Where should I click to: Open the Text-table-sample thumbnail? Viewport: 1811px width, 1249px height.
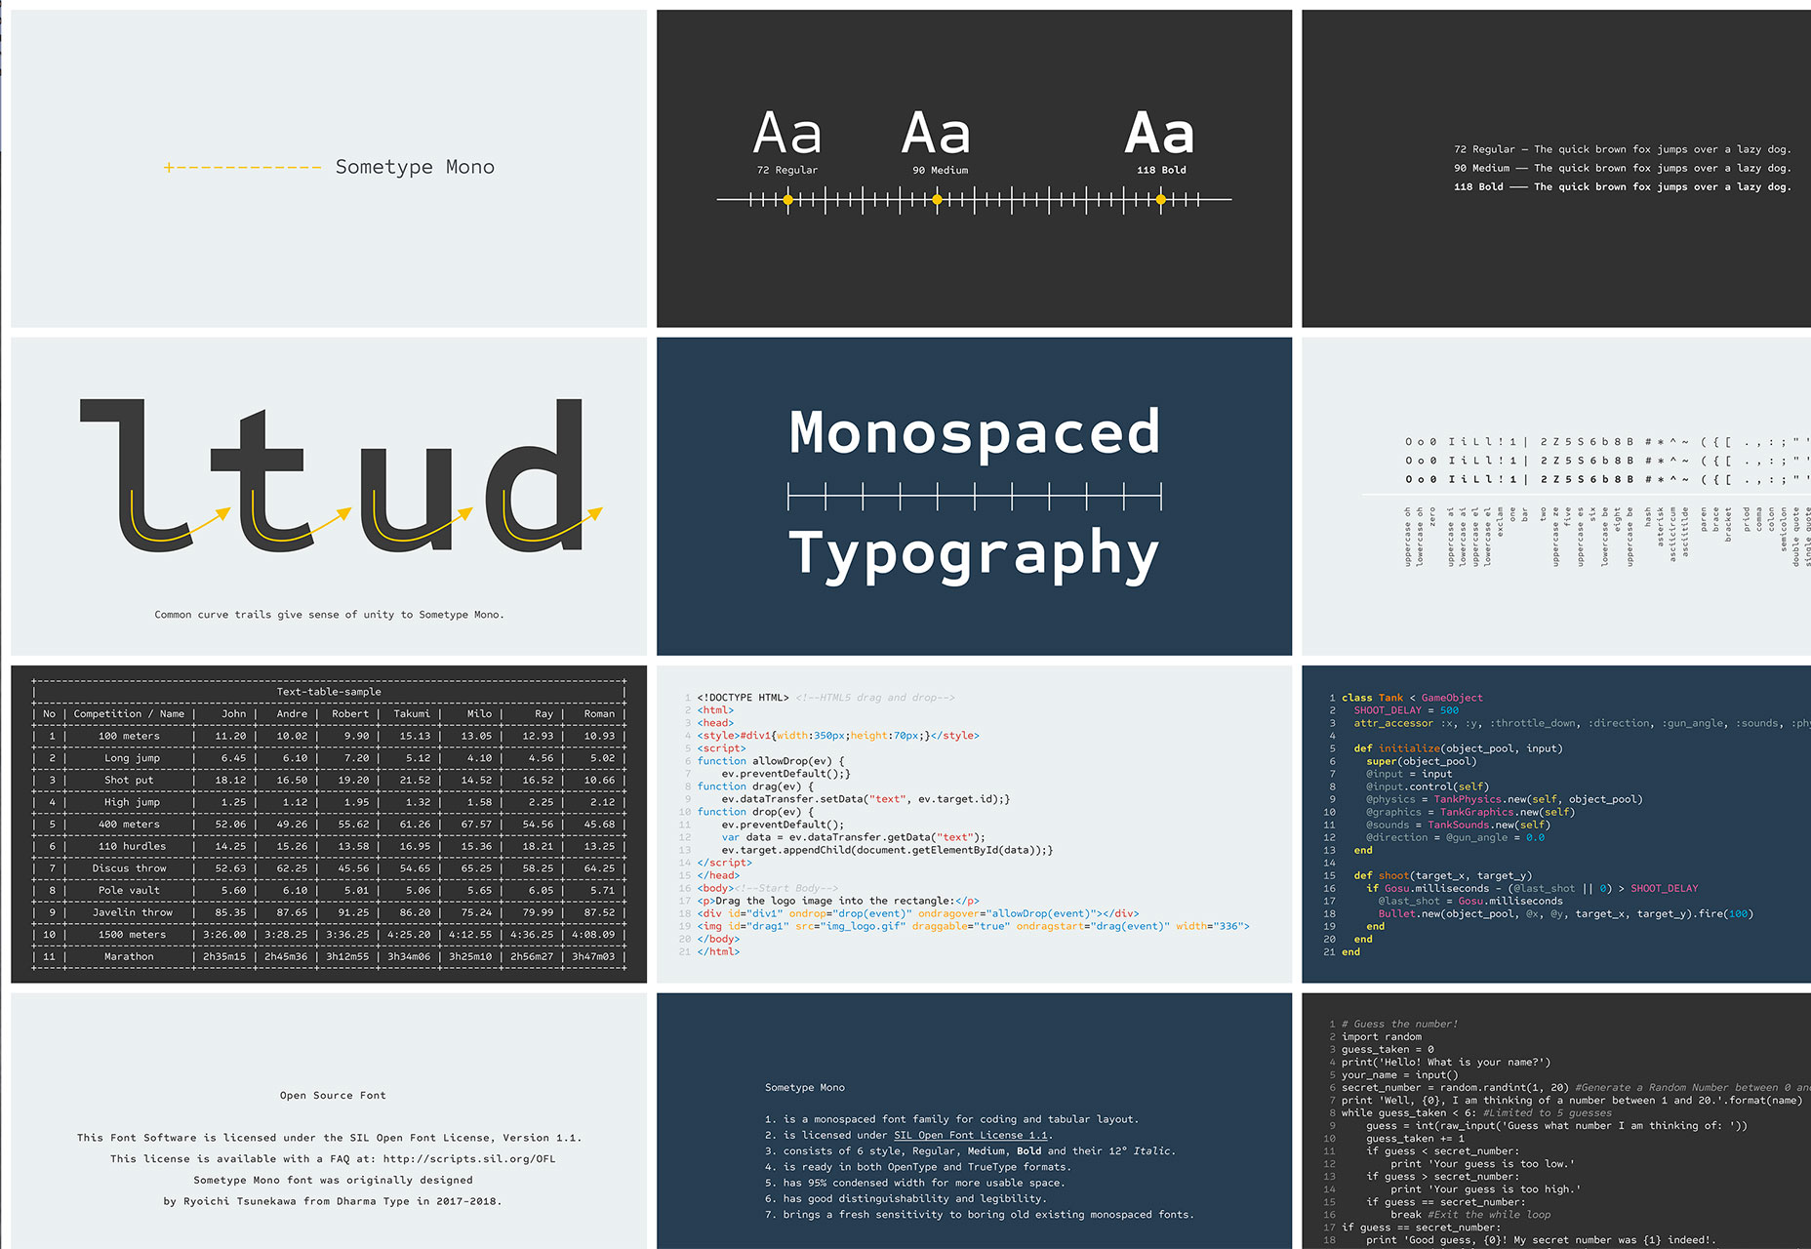329,825
